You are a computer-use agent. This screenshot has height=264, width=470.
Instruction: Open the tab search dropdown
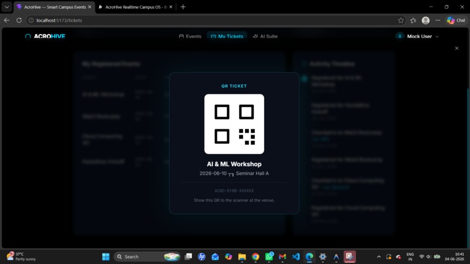pyautogui.click(x=6, y=7)
